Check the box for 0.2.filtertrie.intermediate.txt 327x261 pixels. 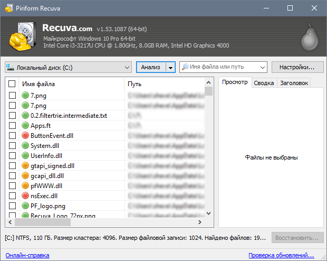pyautogui.click(x=12, y=115)
